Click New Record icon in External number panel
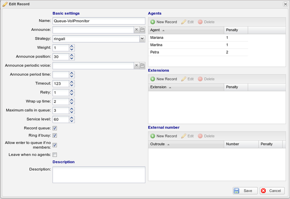The height and width of the screenshot is (199, 290). pyautogui.click(x=153, y=136)
